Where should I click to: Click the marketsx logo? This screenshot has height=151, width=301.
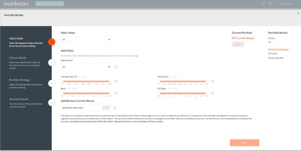(17, 4)
